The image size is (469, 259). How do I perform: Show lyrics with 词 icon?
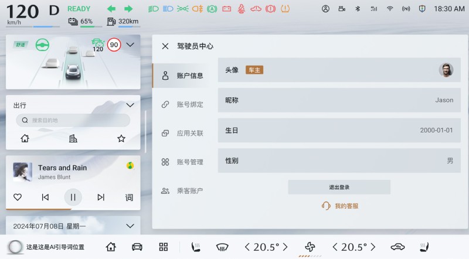click(x=129, y=197)
